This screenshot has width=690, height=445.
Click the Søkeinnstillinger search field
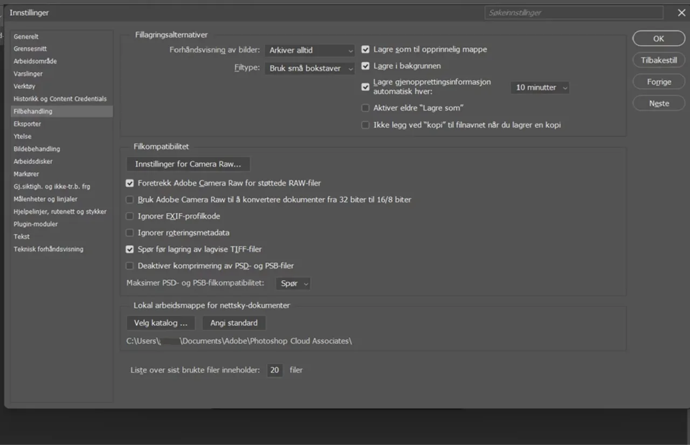click(574, 12)
